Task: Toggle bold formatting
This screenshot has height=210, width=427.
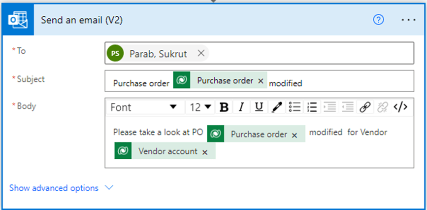Action: click(x=224, y=107)
